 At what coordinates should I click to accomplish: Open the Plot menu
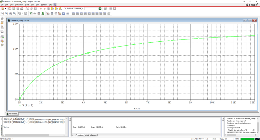point(32,5)
